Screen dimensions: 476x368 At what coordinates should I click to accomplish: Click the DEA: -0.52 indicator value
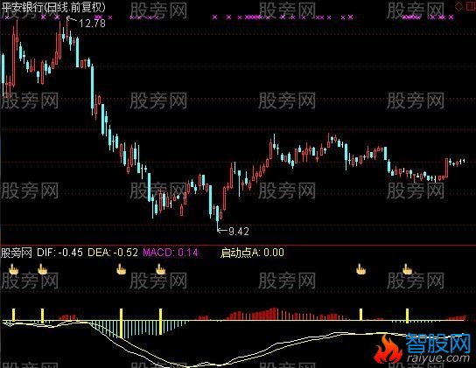(113, 253)
